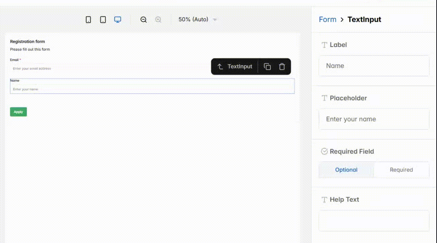
Task: Set the Name field to Optional
Action: tap(346, 170)
